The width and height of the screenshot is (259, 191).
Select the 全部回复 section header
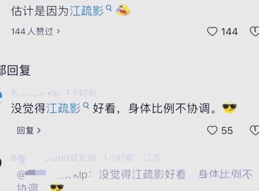click(15, 70)
